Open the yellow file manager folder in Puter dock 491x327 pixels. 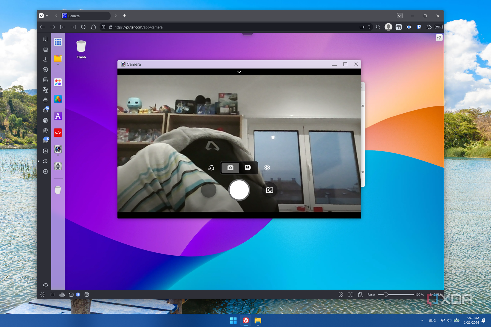click(58, 59)
